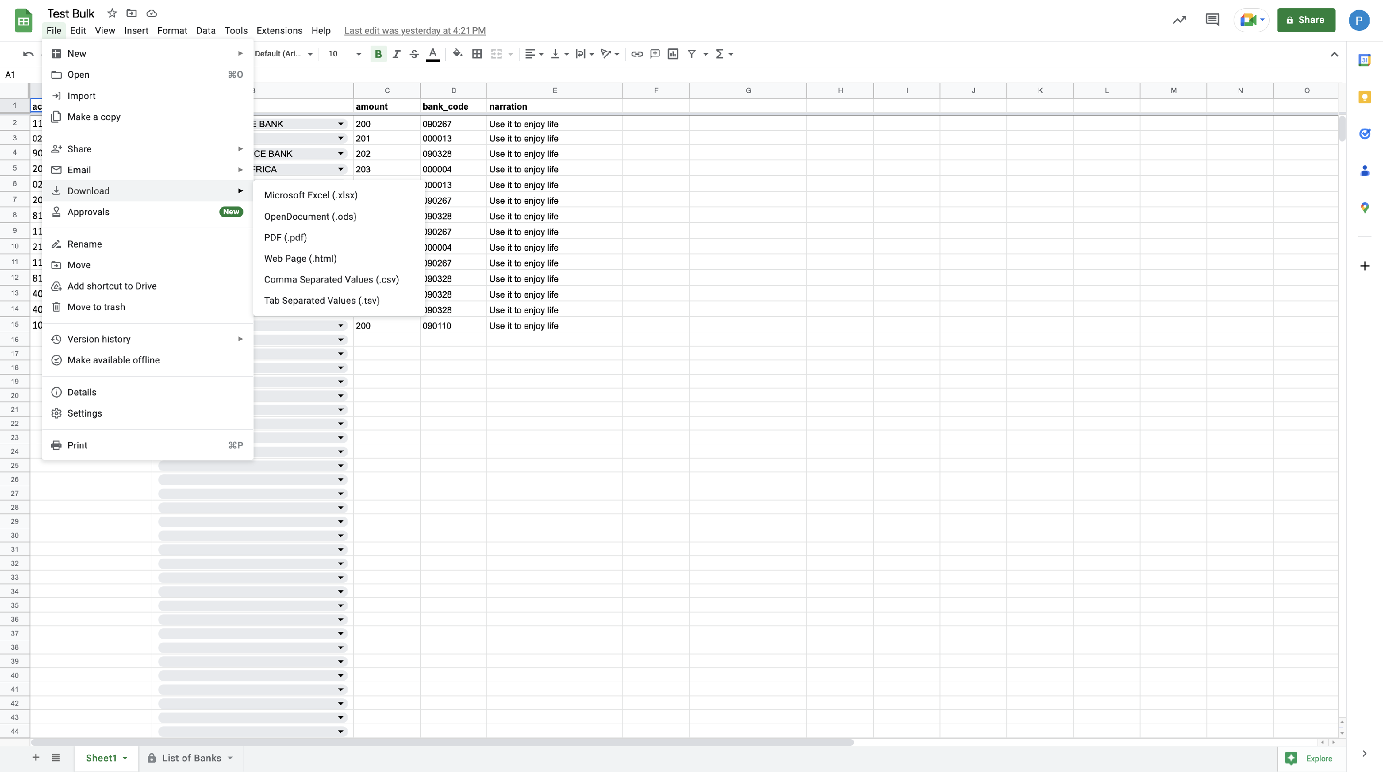Screen dimensions: 1383x772
Task: Toggle italic formatting button
Action: pos(396,53)
